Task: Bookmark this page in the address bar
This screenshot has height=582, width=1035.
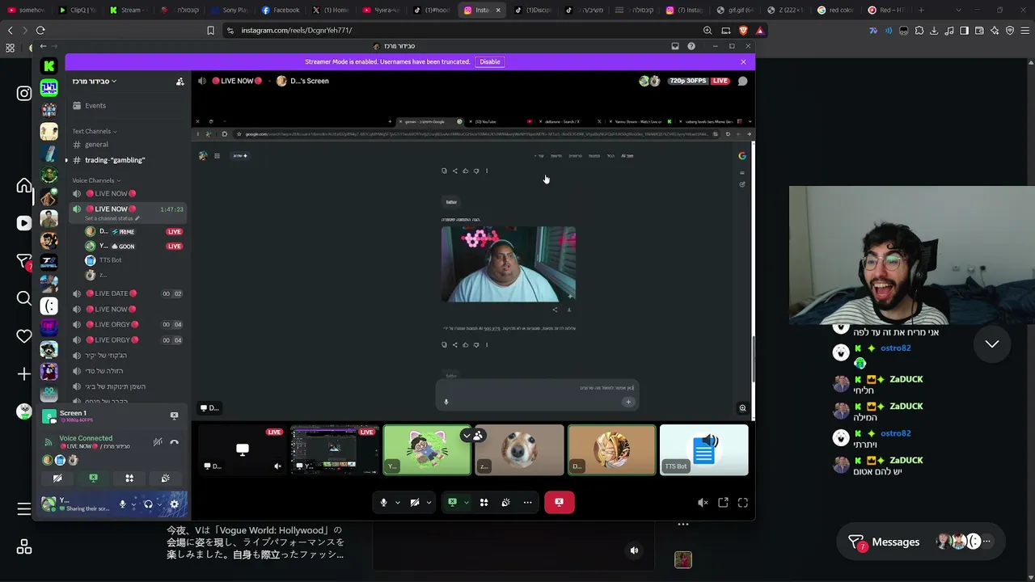Action: (211, 31)
